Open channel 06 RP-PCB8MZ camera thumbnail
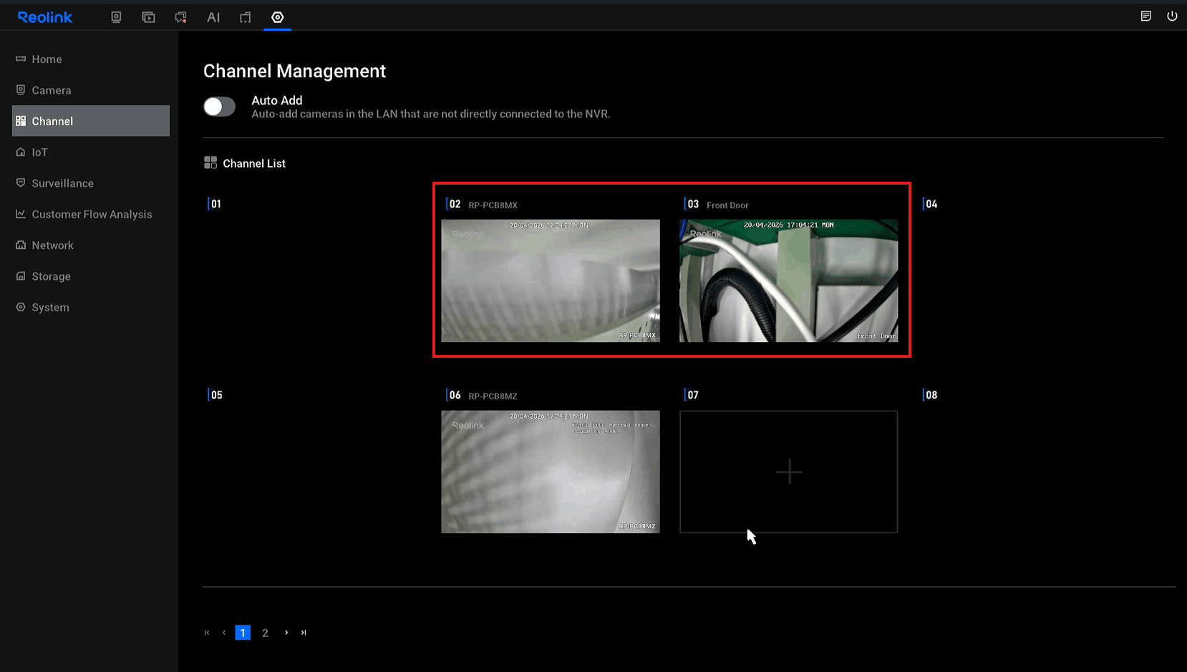This screenshot has width=1187, height=672. tap(551, 472)
